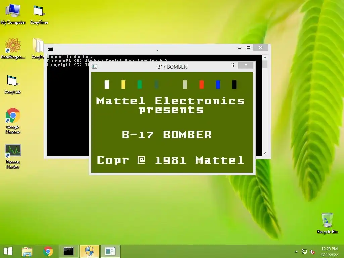Switch to the command prompt taskbar item
344x258 pixels.
(69, 251)
